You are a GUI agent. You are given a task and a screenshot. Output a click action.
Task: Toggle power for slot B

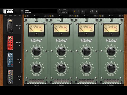click(50, 16)
